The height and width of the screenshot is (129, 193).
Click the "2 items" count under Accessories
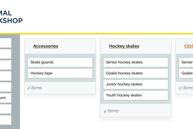click(35, 88)
